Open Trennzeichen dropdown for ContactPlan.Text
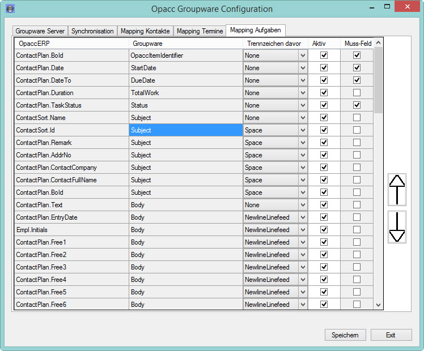 303,205
